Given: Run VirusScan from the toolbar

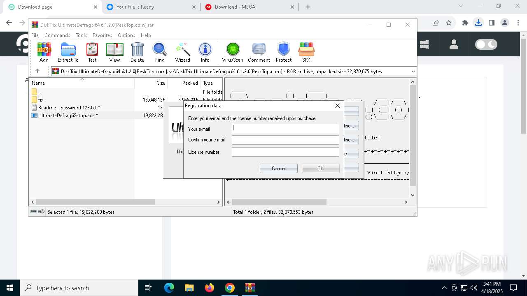Looking at the screenshot, I should click(233, 52).
